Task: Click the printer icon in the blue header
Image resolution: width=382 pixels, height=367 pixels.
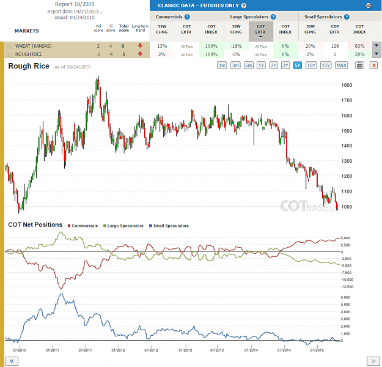Action: 369,6
